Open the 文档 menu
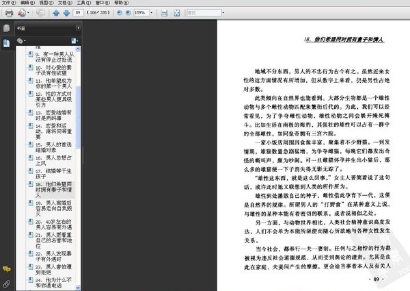 [65, 3]
